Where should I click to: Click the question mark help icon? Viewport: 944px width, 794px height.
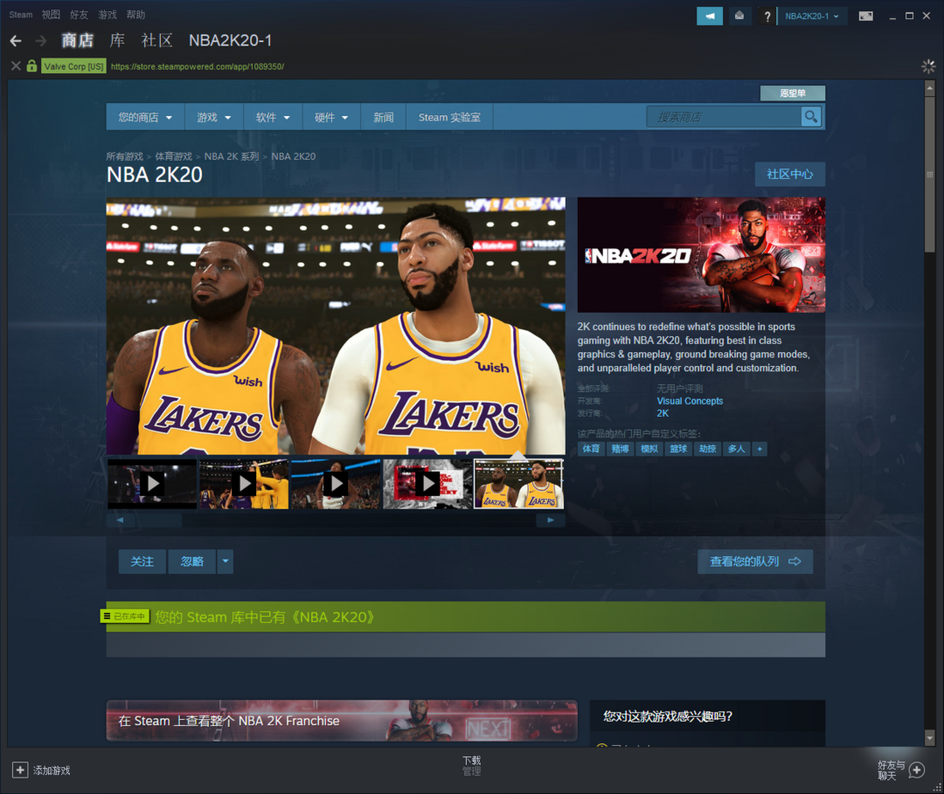pyautogui.click(x=767, y=17)
